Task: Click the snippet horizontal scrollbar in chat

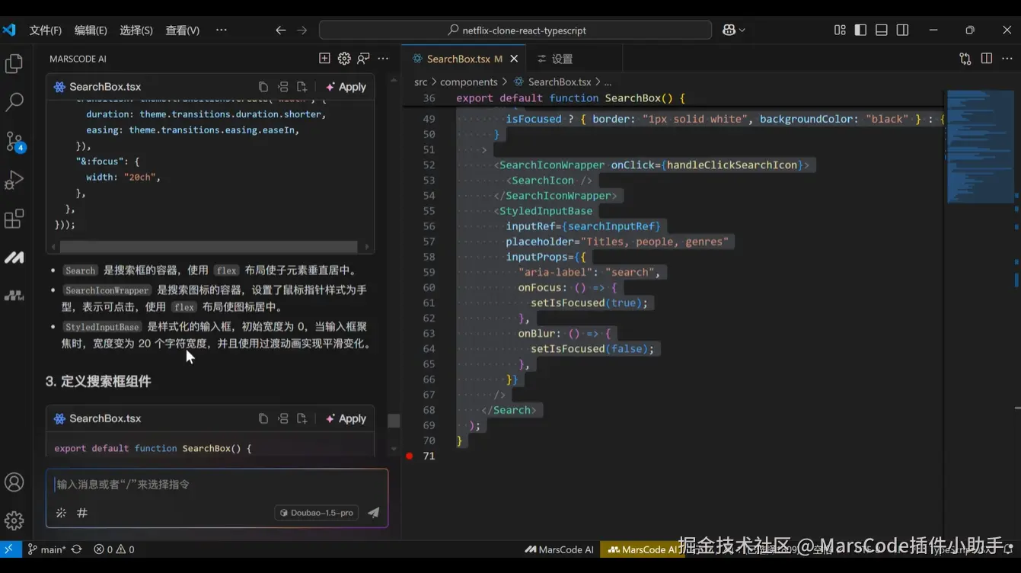Action: pos(209,247)
